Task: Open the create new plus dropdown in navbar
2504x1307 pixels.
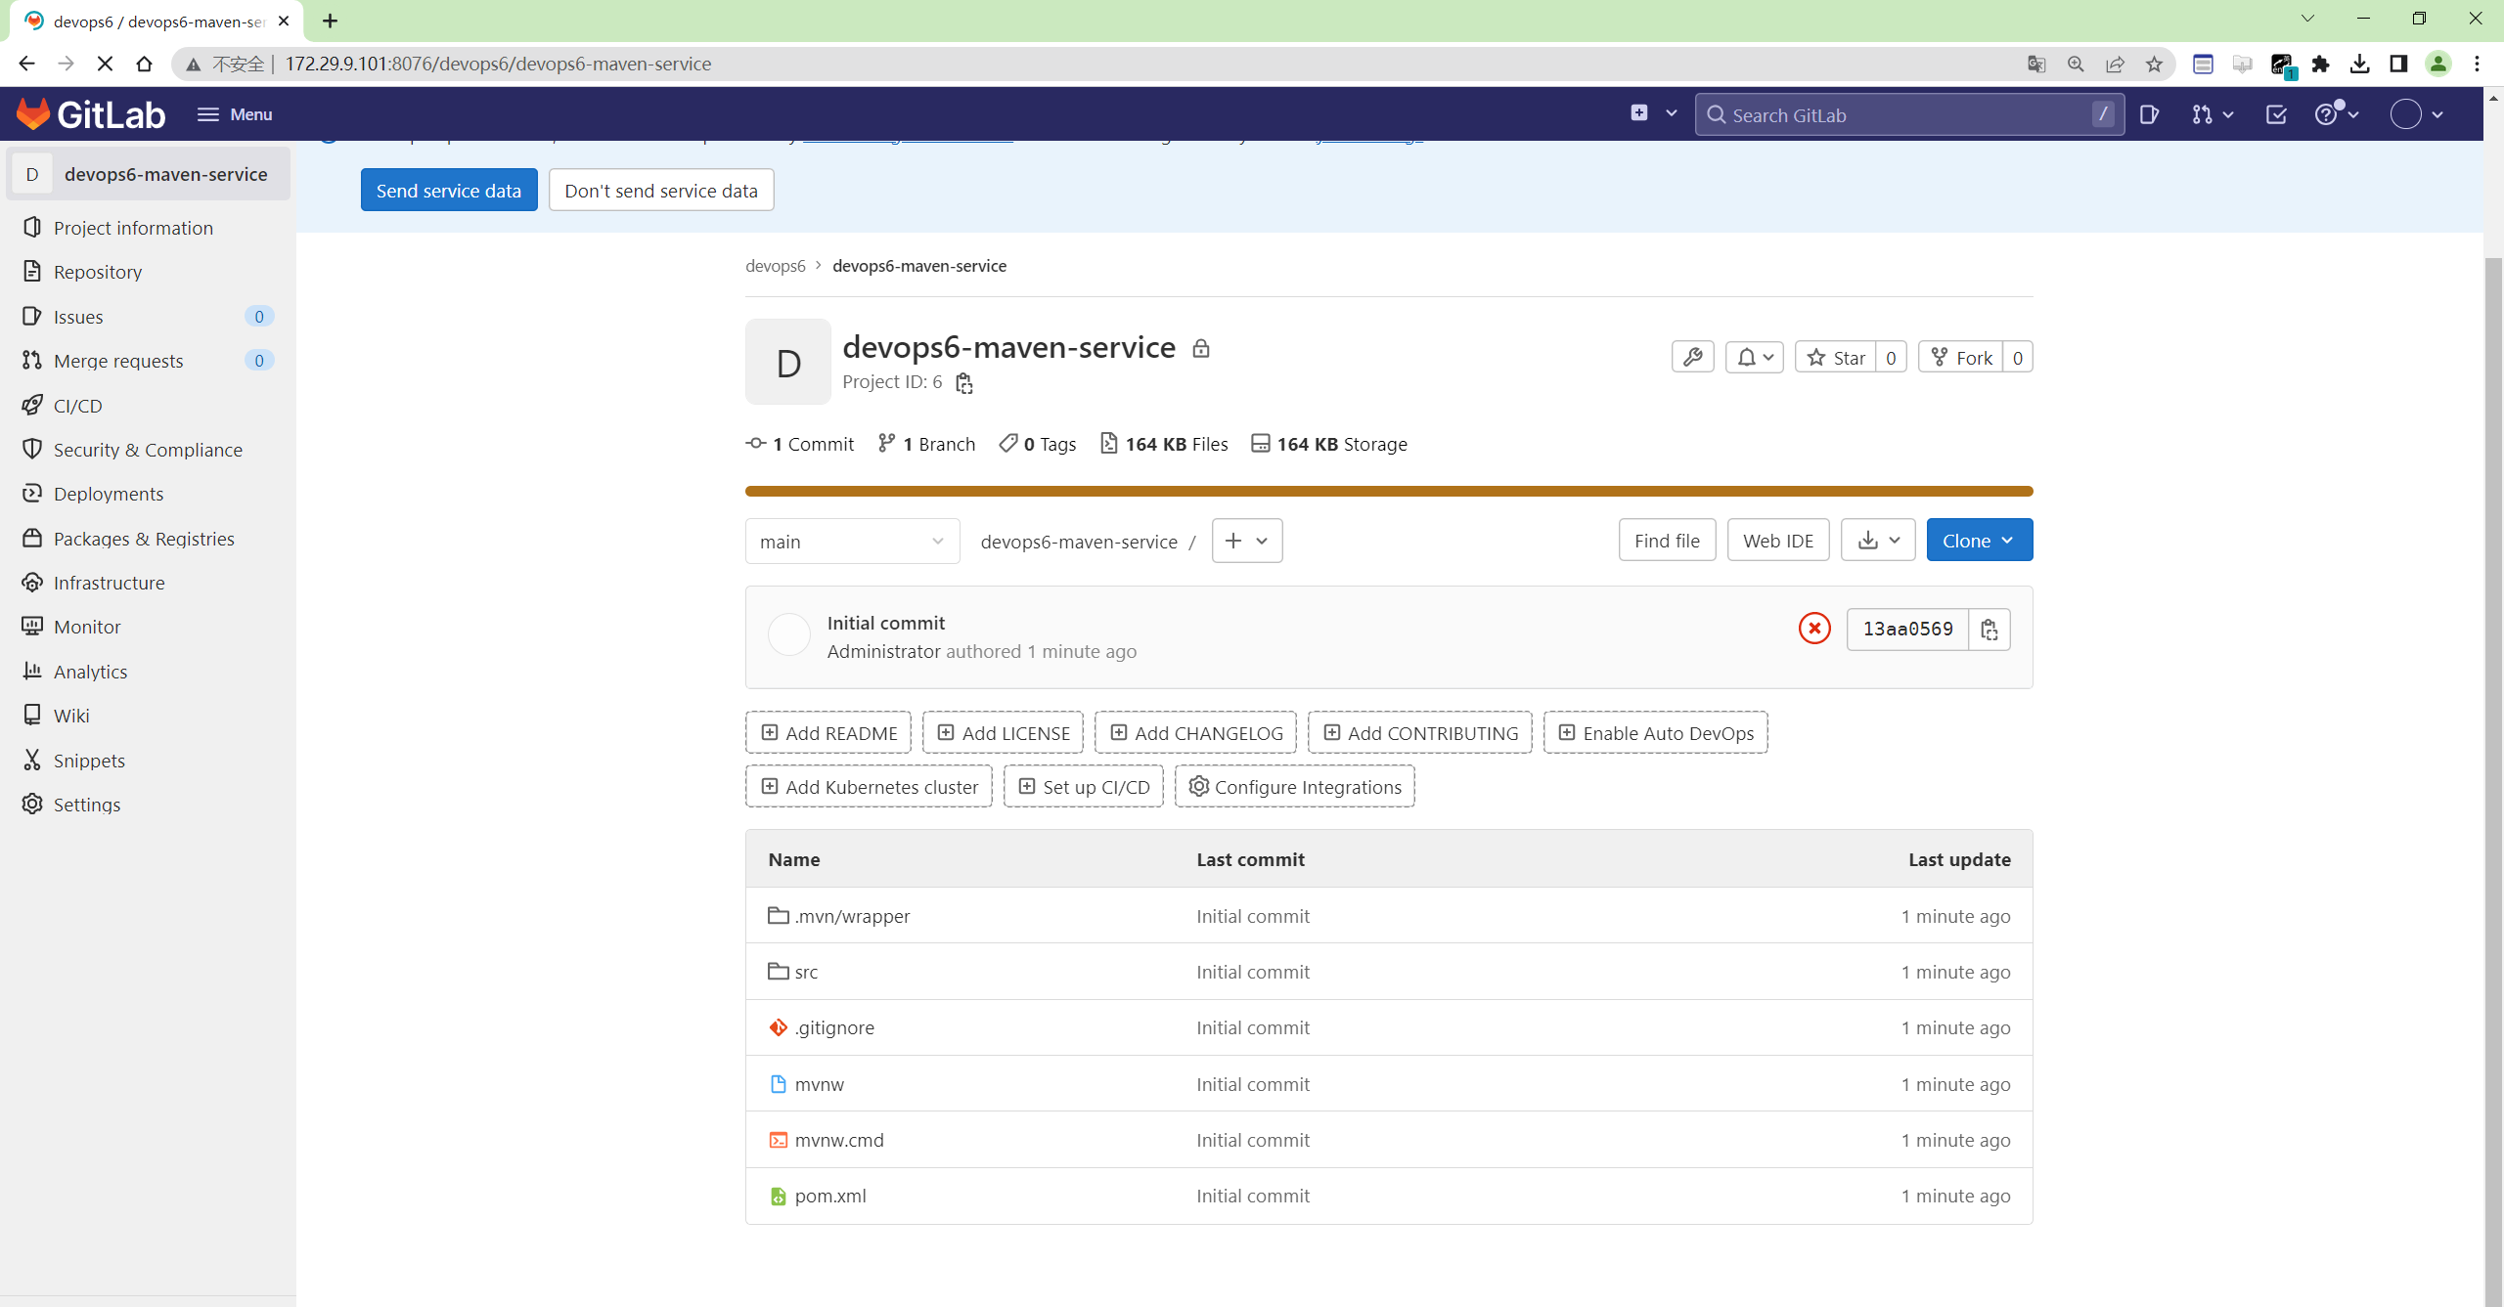Action: [x=1653, y=113]
